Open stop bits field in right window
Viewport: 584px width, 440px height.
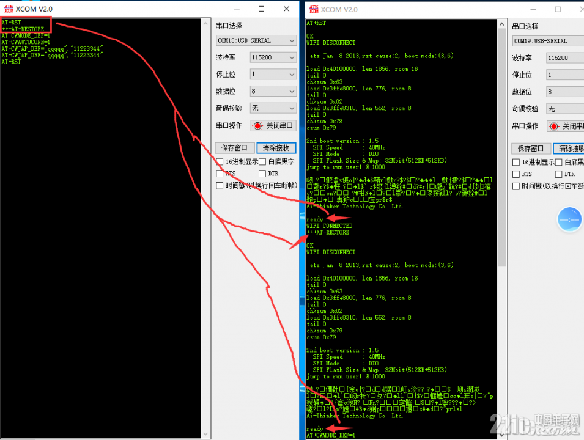(x=565, y=75)
